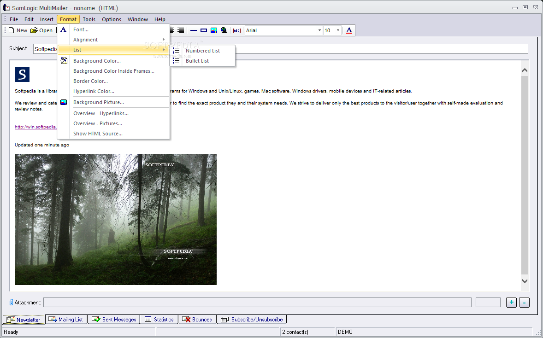Remove attachment with the minus button
Viewport: 543px width, 338px height.
pos(524,303)
